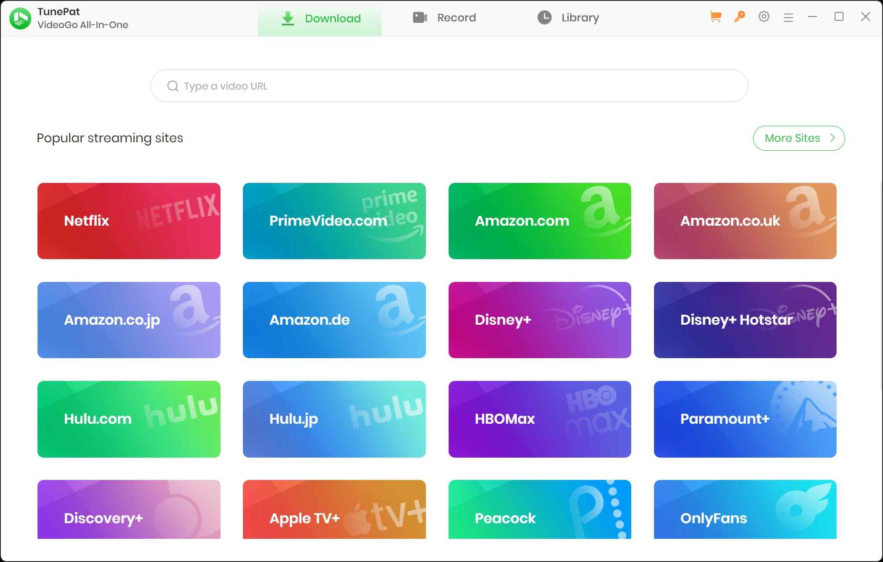This screenshot has height=562, width=883.
Task: Click the key icon to register the product
Action: (739, 17)
